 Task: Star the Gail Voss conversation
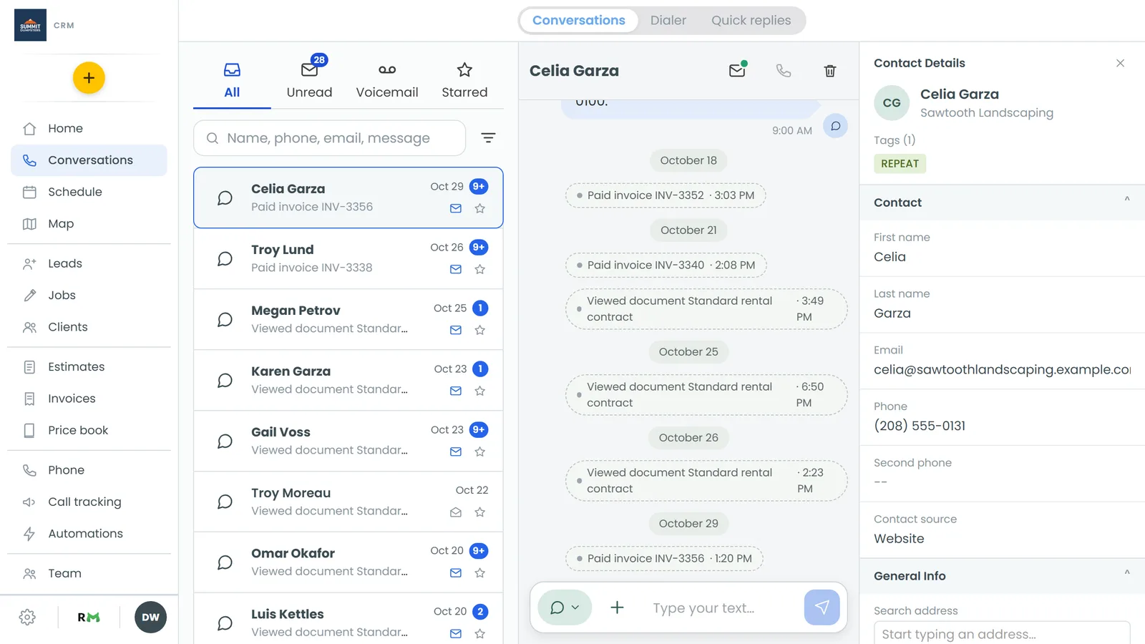(x=480, y=452)
